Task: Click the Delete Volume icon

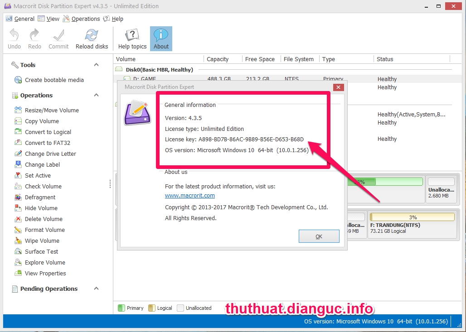Action: click(x=18, y=219)
